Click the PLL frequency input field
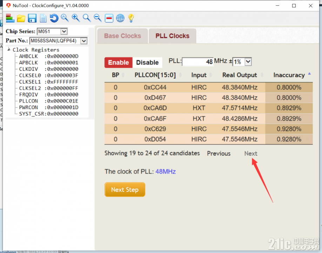 (197, 61)
